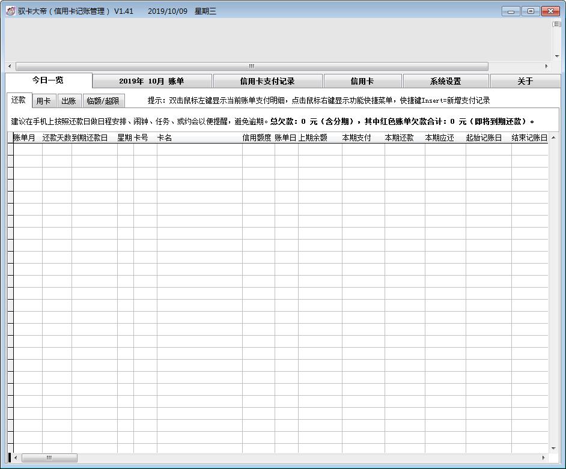Viewport: 566px width, 469px height.
Task: Click the top panel's horizontal scrollbar thumb
Action: [252, 67]
